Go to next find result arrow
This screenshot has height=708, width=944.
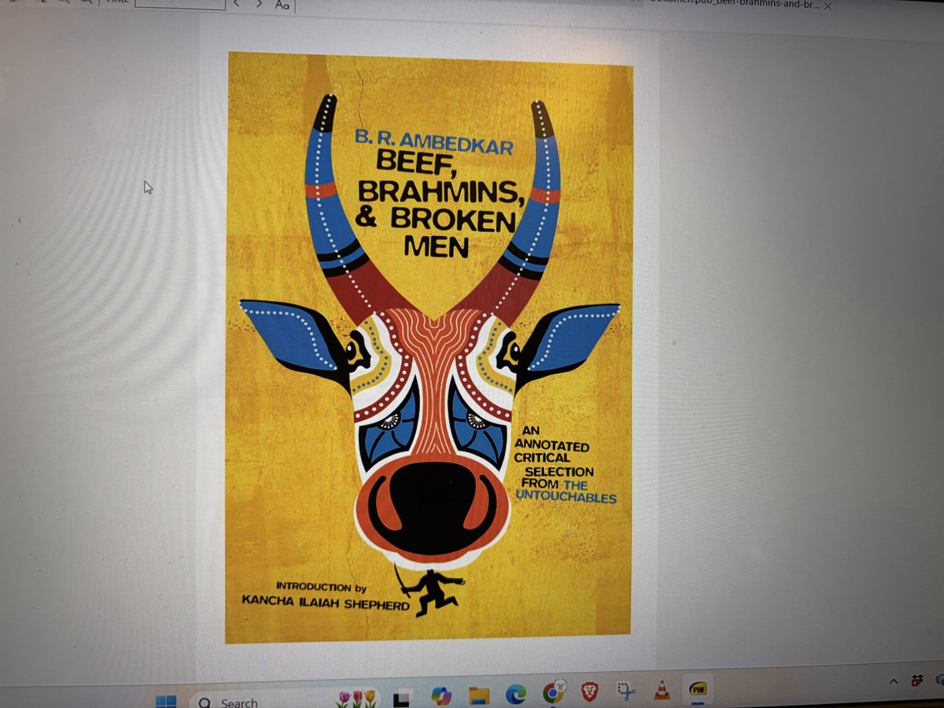(x=258, y=4)
